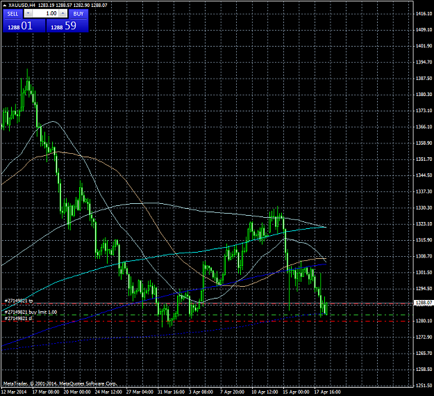The width and height of the screenshot is (434, 396).
Task: Collapse the one-click trading panel triangle
Action: coord(5,5)
